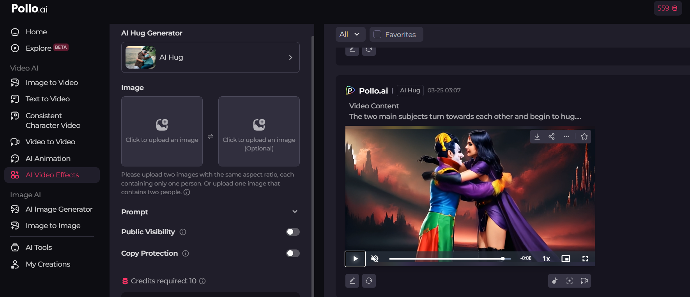Image resolution: width=690 pixels, height=297 pixels.
Task: Click the AI Video Effects sidebar icon
Action: tap(15, 175)
